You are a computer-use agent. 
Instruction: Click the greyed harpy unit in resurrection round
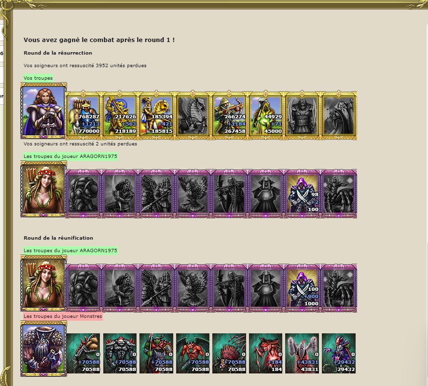tap(193, 194)
